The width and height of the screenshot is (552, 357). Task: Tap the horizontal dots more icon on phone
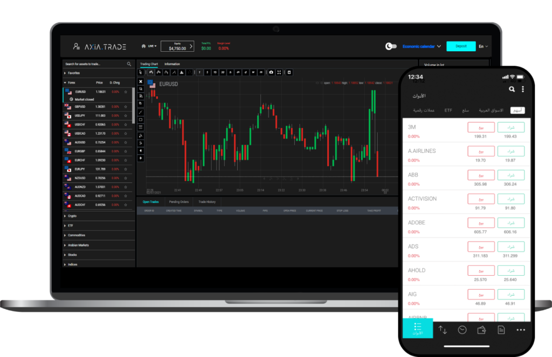click(521, 330)
